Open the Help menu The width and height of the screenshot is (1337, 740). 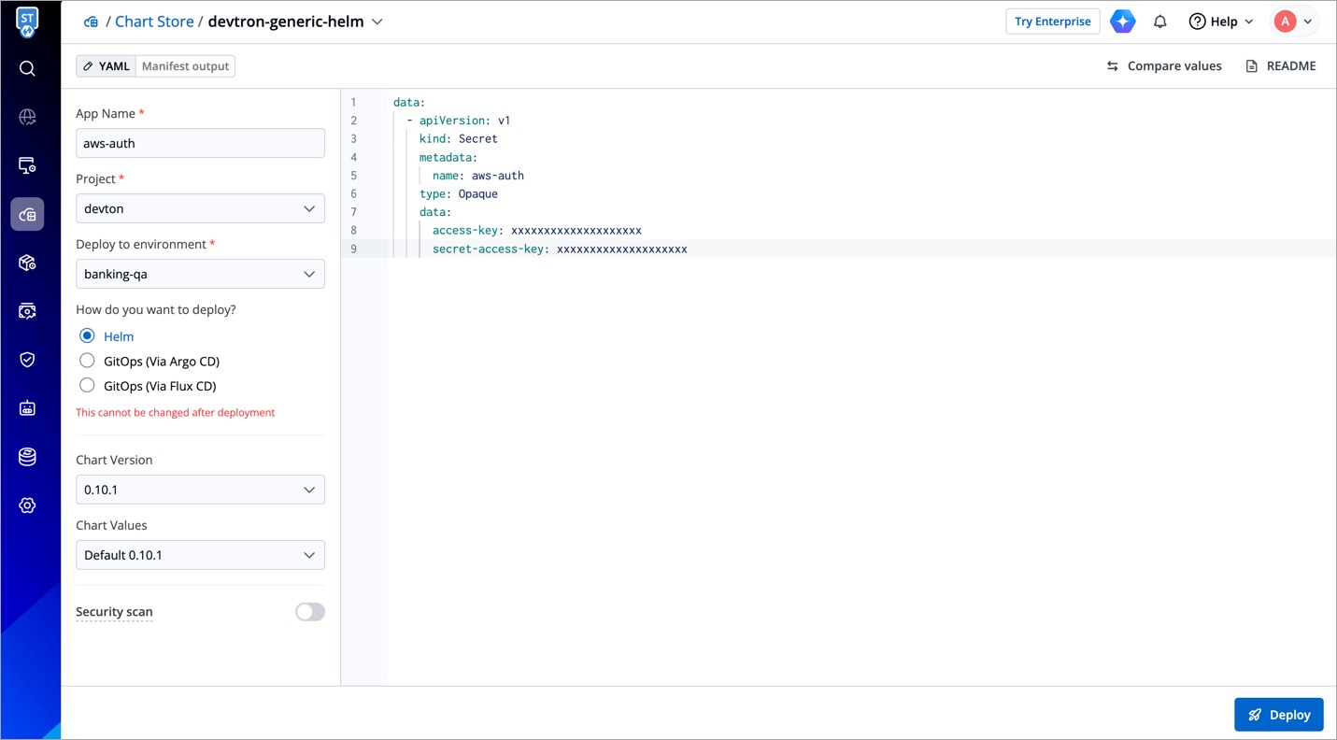click(1220, 21)
